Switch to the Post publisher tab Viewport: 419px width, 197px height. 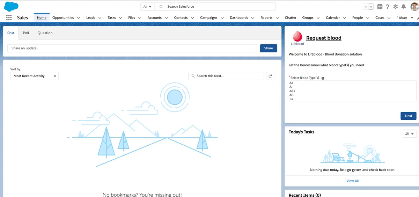click(11, 33)
